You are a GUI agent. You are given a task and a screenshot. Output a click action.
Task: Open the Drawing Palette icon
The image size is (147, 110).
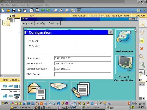tap(73, 10)
